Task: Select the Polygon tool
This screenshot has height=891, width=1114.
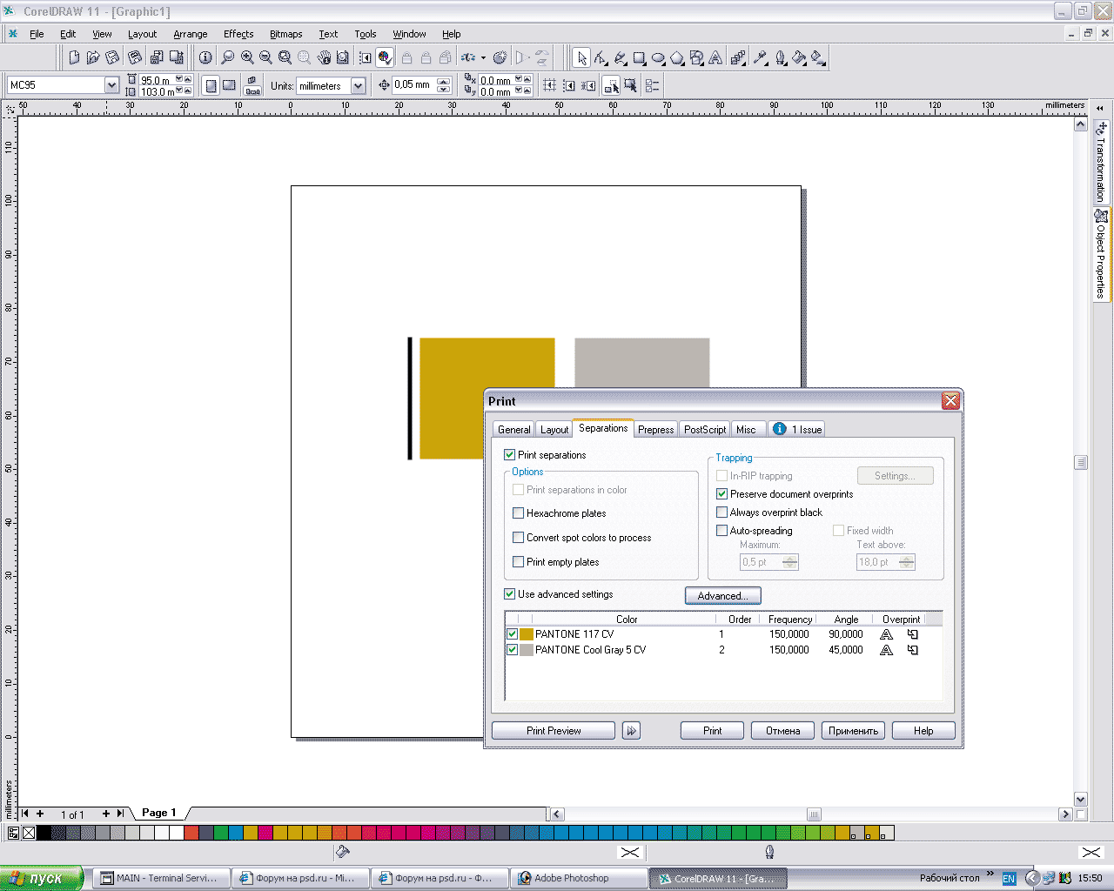Action: [x=677, y=58]
